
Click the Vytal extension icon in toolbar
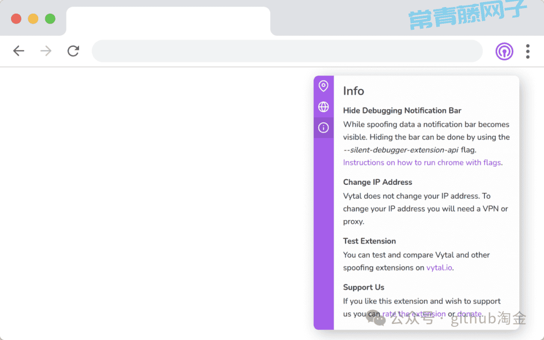[504, 51]
